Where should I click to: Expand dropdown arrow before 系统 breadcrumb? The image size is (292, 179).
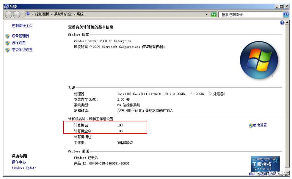click(74, 14)
